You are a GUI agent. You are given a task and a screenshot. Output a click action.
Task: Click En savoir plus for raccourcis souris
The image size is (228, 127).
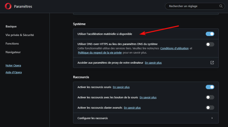(121, 87)
